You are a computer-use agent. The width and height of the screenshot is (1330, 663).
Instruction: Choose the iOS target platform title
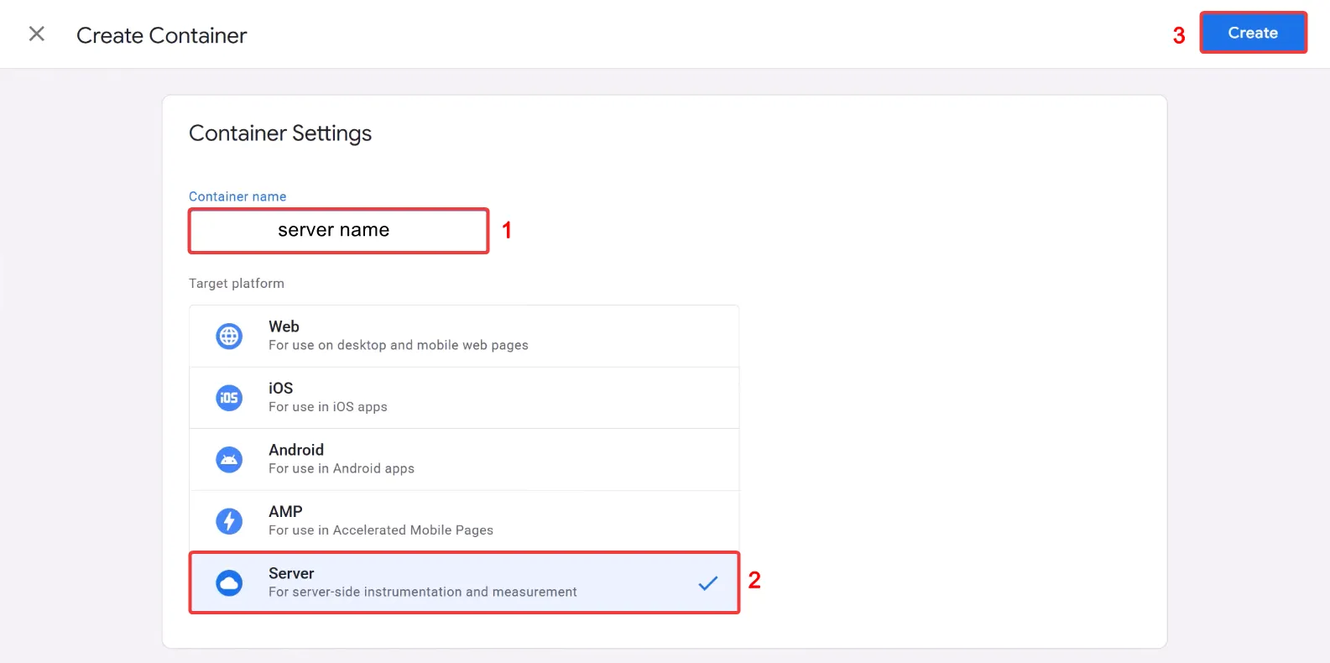coord(280,388)
